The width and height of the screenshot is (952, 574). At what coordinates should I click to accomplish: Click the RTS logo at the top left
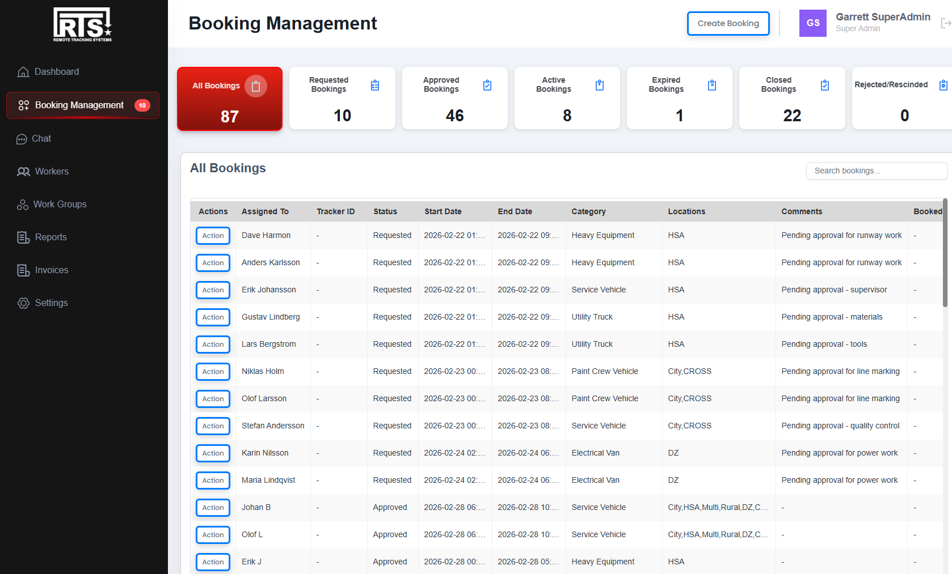click(82, 24)
